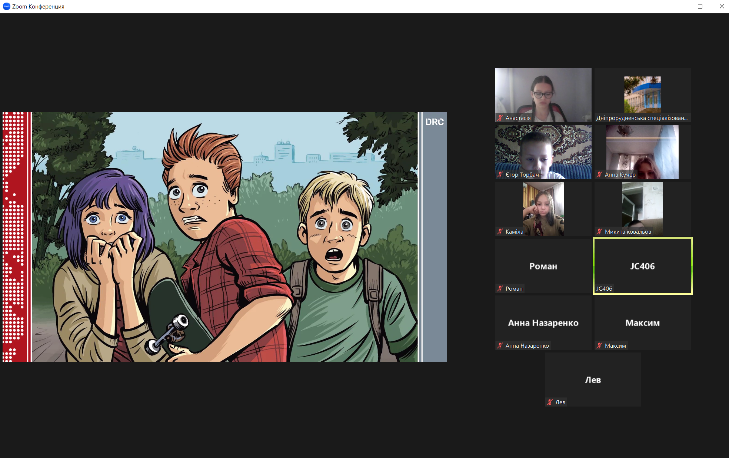Select the Дніпрорудненська спеціалізован... participant tile

pyautogui.click(x=642, y=95)
